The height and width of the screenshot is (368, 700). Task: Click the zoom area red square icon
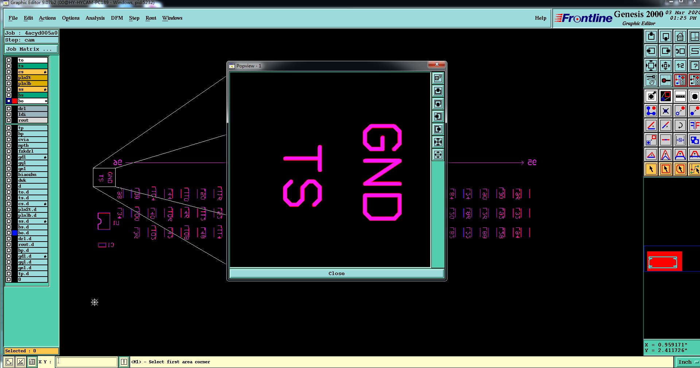[666, 96]
